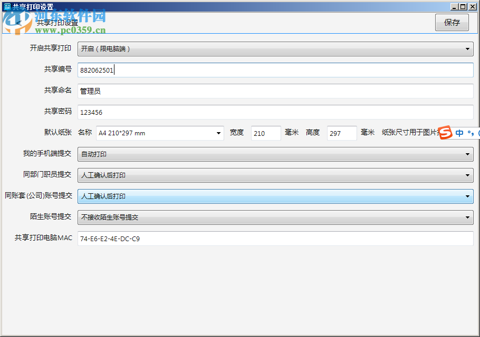Click the 高度 field with 297

point(342,133)
